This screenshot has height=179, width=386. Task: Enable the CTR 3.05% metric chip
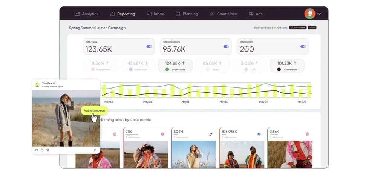click(x=250, y=66)
